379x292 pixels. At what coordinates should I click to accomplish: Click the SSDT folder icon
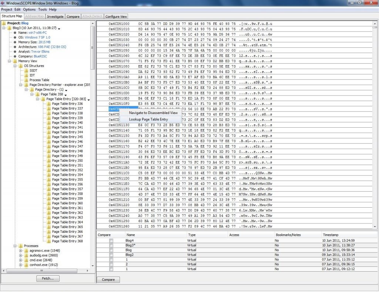(x=26, y=71)
